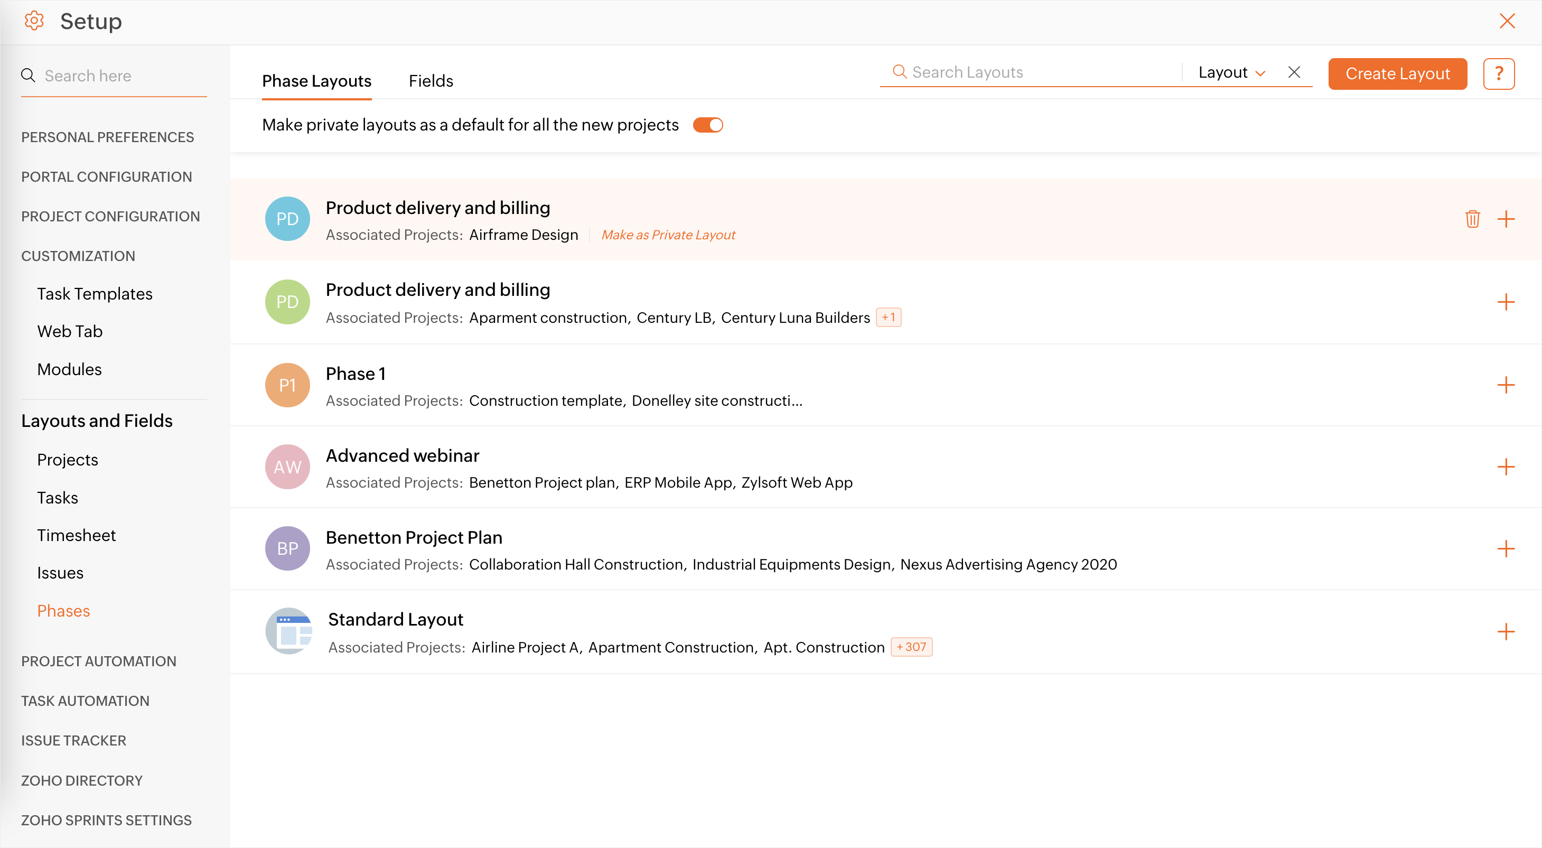
Task: Expand +1 more associated projects badge
Action: click(889, 318)
